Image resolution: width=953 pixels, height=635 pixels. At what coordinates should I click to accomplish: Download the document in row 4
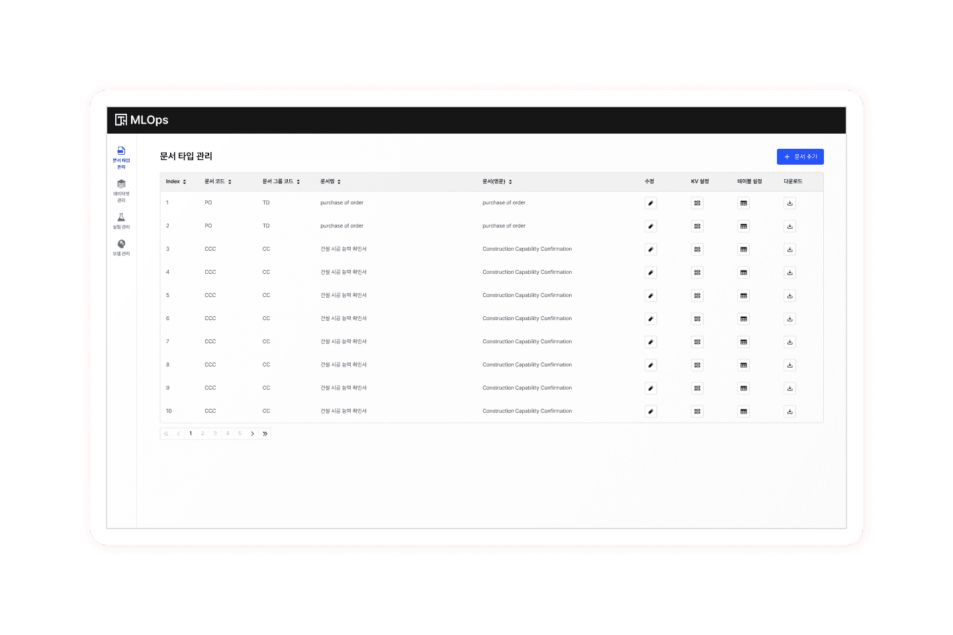pos(790,273)
